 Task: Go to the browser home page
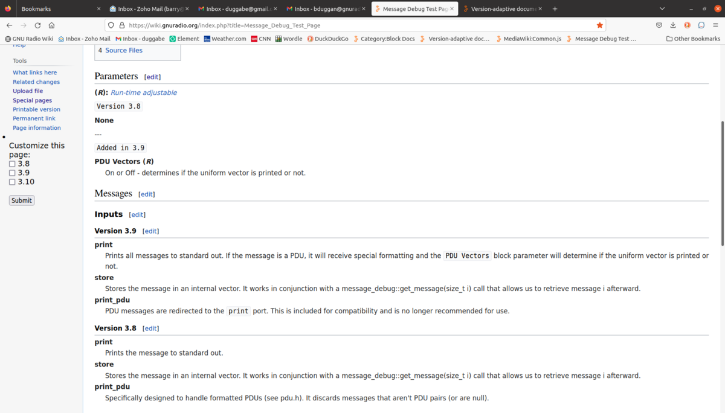[x=52, y=25]
